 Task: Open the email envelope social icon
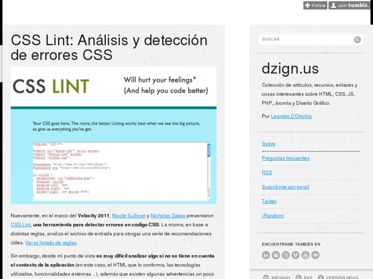click(x=316, y=255)
